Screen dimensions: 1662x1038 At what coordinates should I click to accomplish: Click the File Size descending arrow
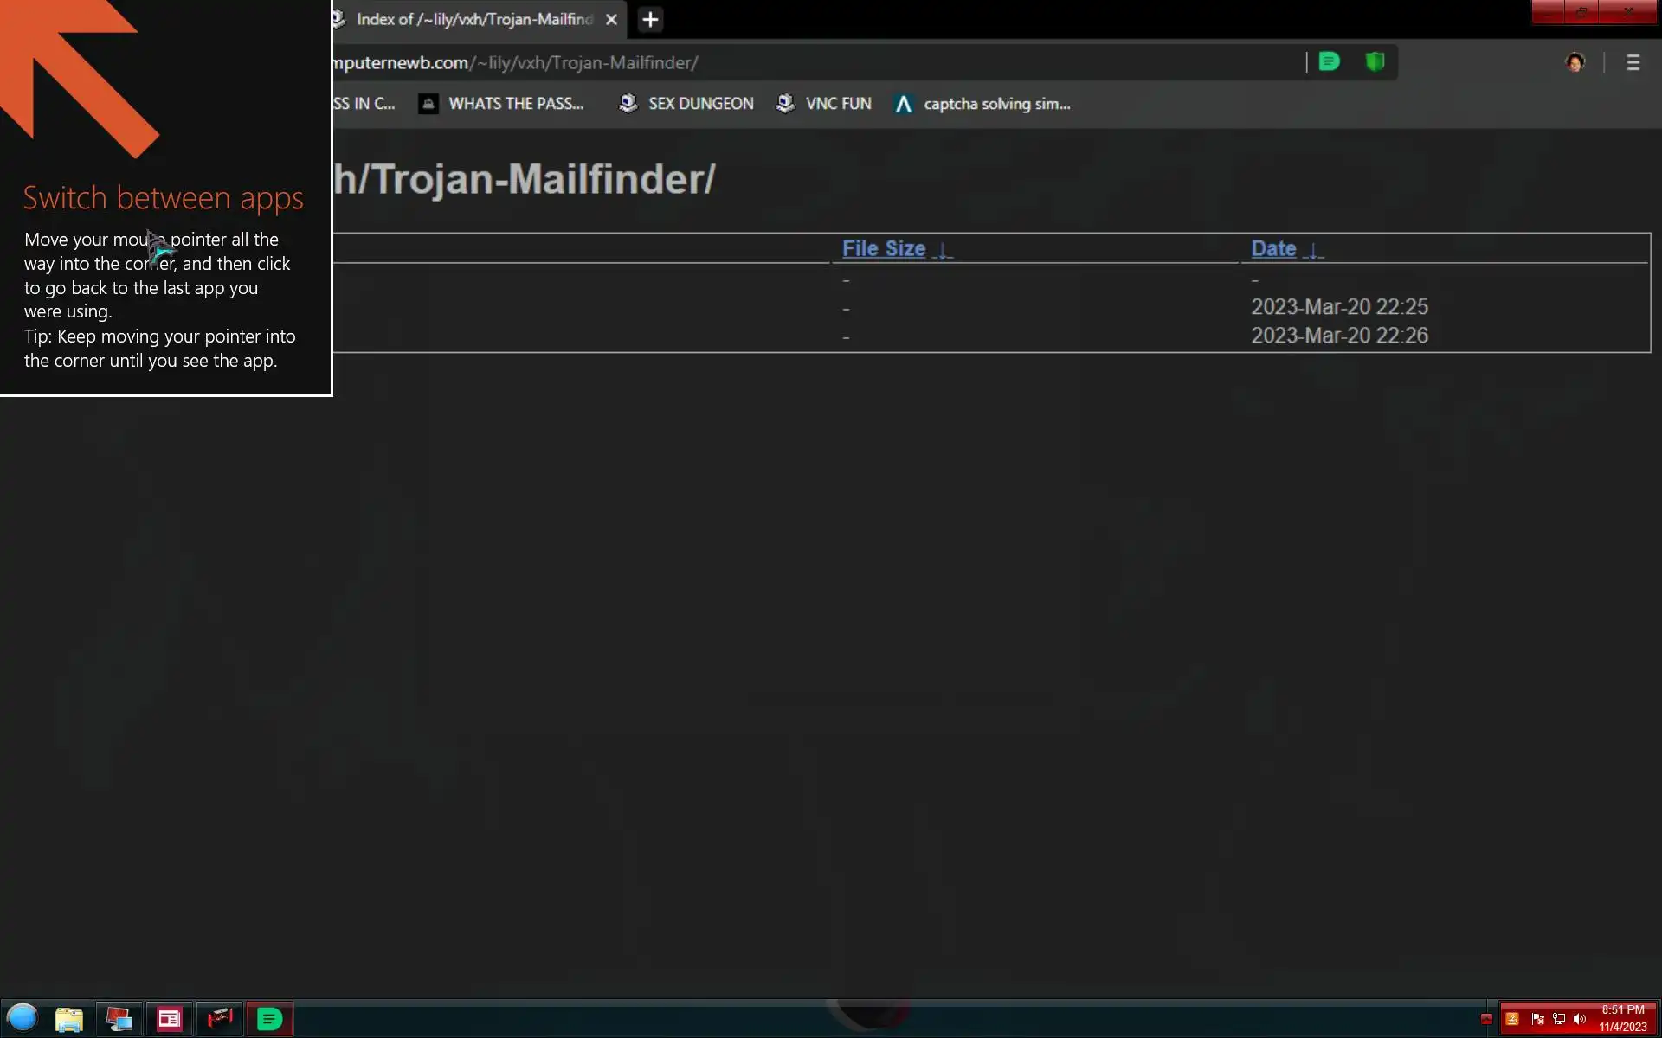tap(943, 251)
